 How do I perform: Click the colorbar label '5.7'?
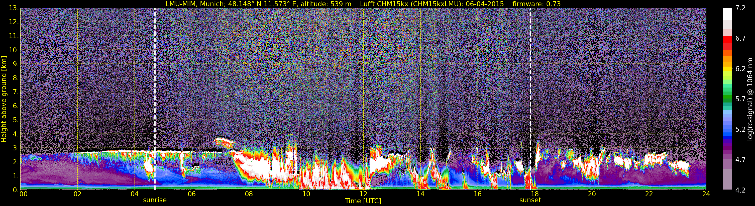click(x=740, y=99)
